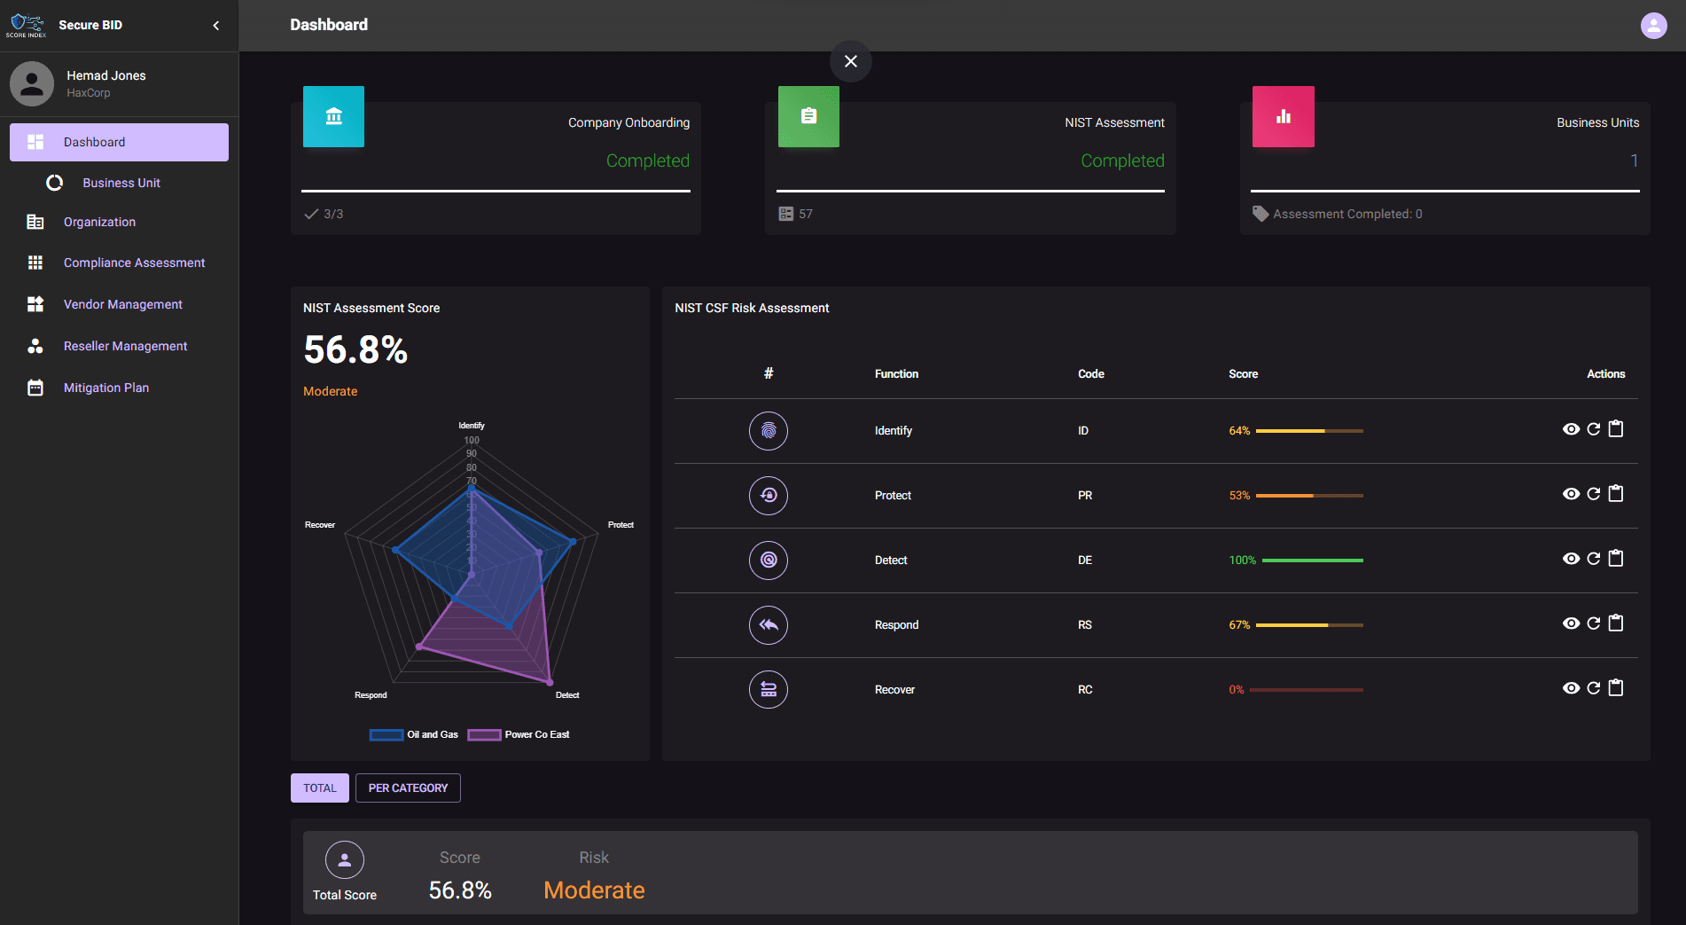Refresh the Detect function score

point(1594,559)
